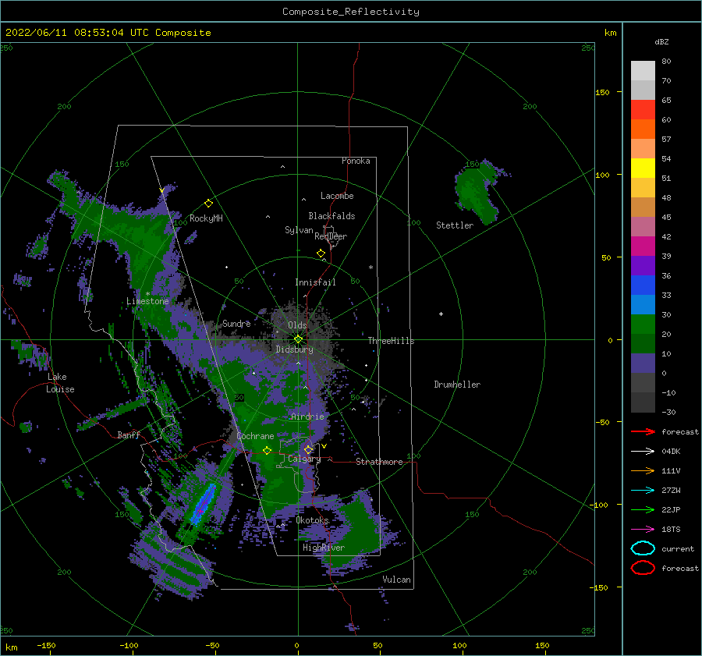This screenshot has height=656, width=702.
Task: Select the yellow diamond marker beside RockyMH
Action: [208, 204]
